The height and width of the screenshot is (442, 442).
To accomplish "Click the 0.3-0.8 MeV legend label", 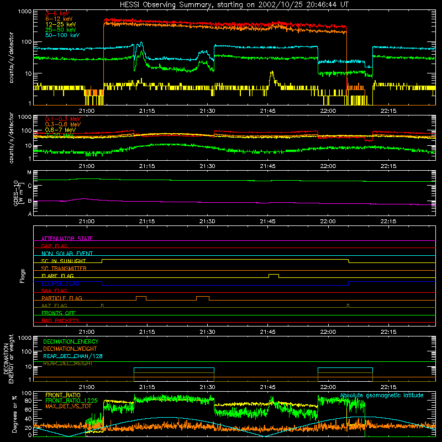I will (63, 124).
